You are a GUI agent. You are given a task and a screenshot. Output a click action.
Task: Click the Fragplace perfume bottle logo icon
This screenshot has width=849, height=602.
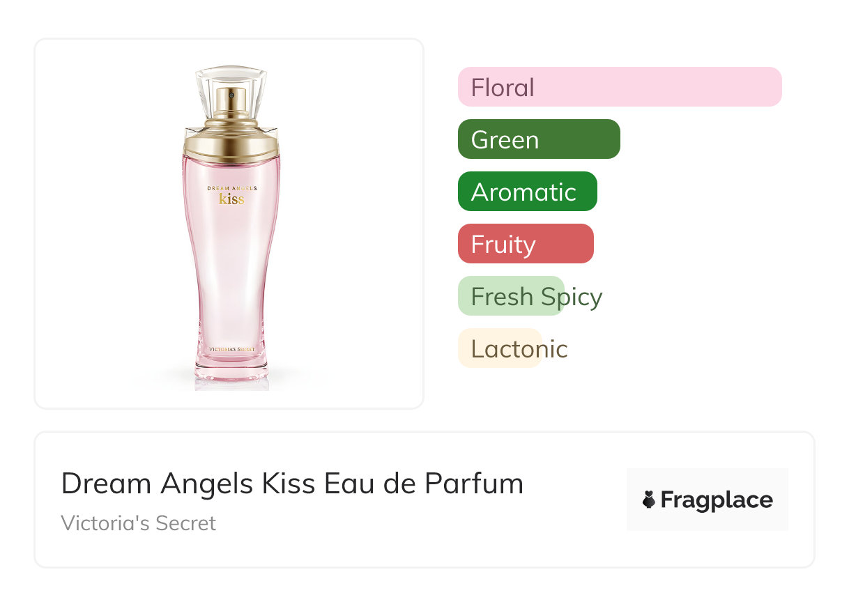click(649, 500)
